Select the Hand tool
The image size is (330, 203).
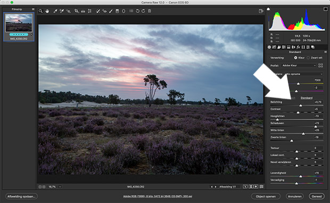pos(47,11)
